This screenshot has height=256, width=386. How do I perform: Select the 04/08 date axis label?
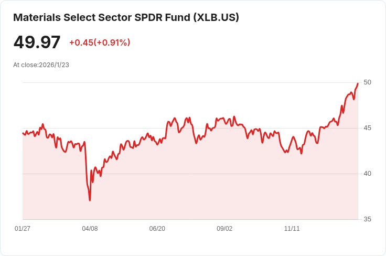(x=90, y=229)
